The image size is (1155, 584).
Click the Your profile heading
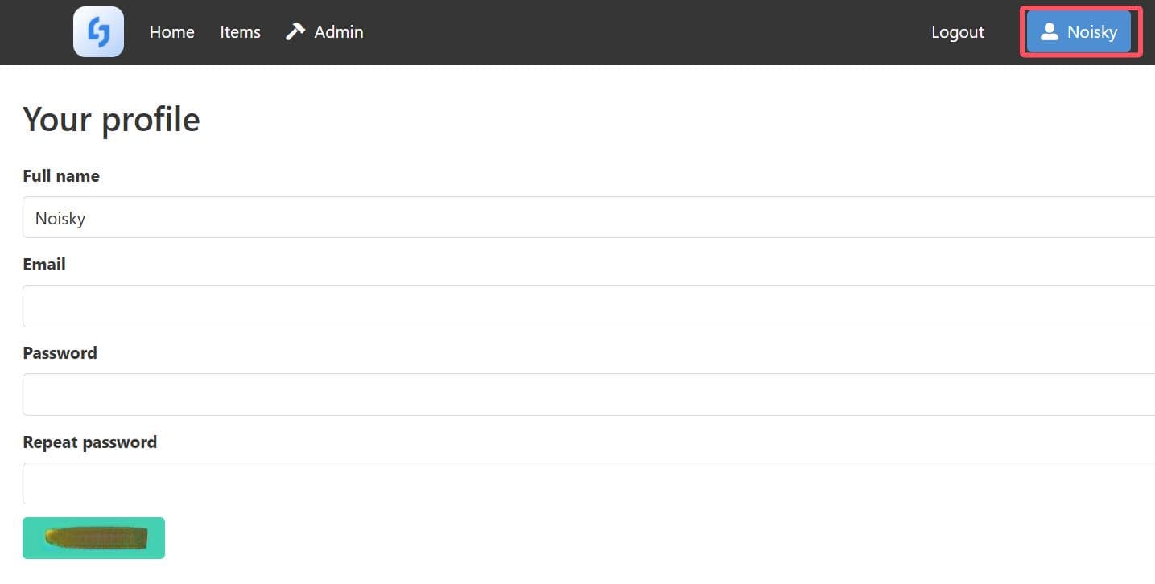(x=111, y=120)
